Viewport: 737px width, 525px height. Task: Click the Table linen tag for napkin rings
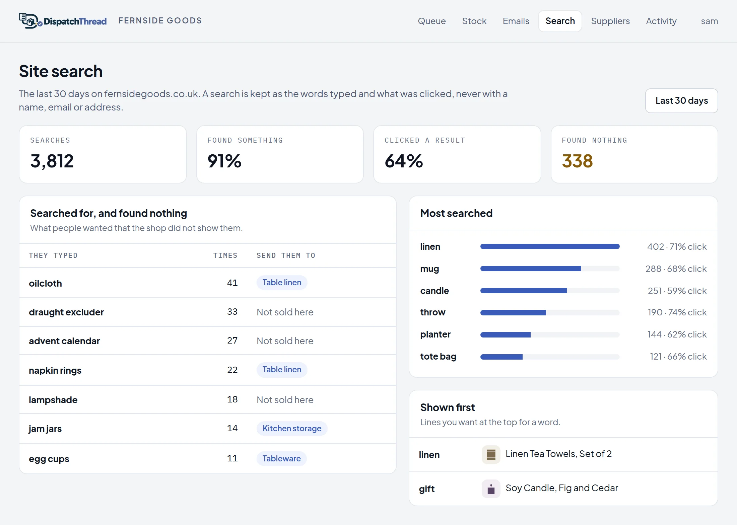pyautogui.click(x=282, y=369)
